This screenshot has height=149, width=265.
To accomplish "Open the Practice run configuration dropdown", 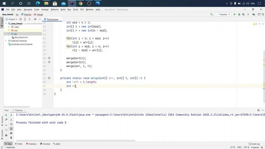I will point(224,14).
